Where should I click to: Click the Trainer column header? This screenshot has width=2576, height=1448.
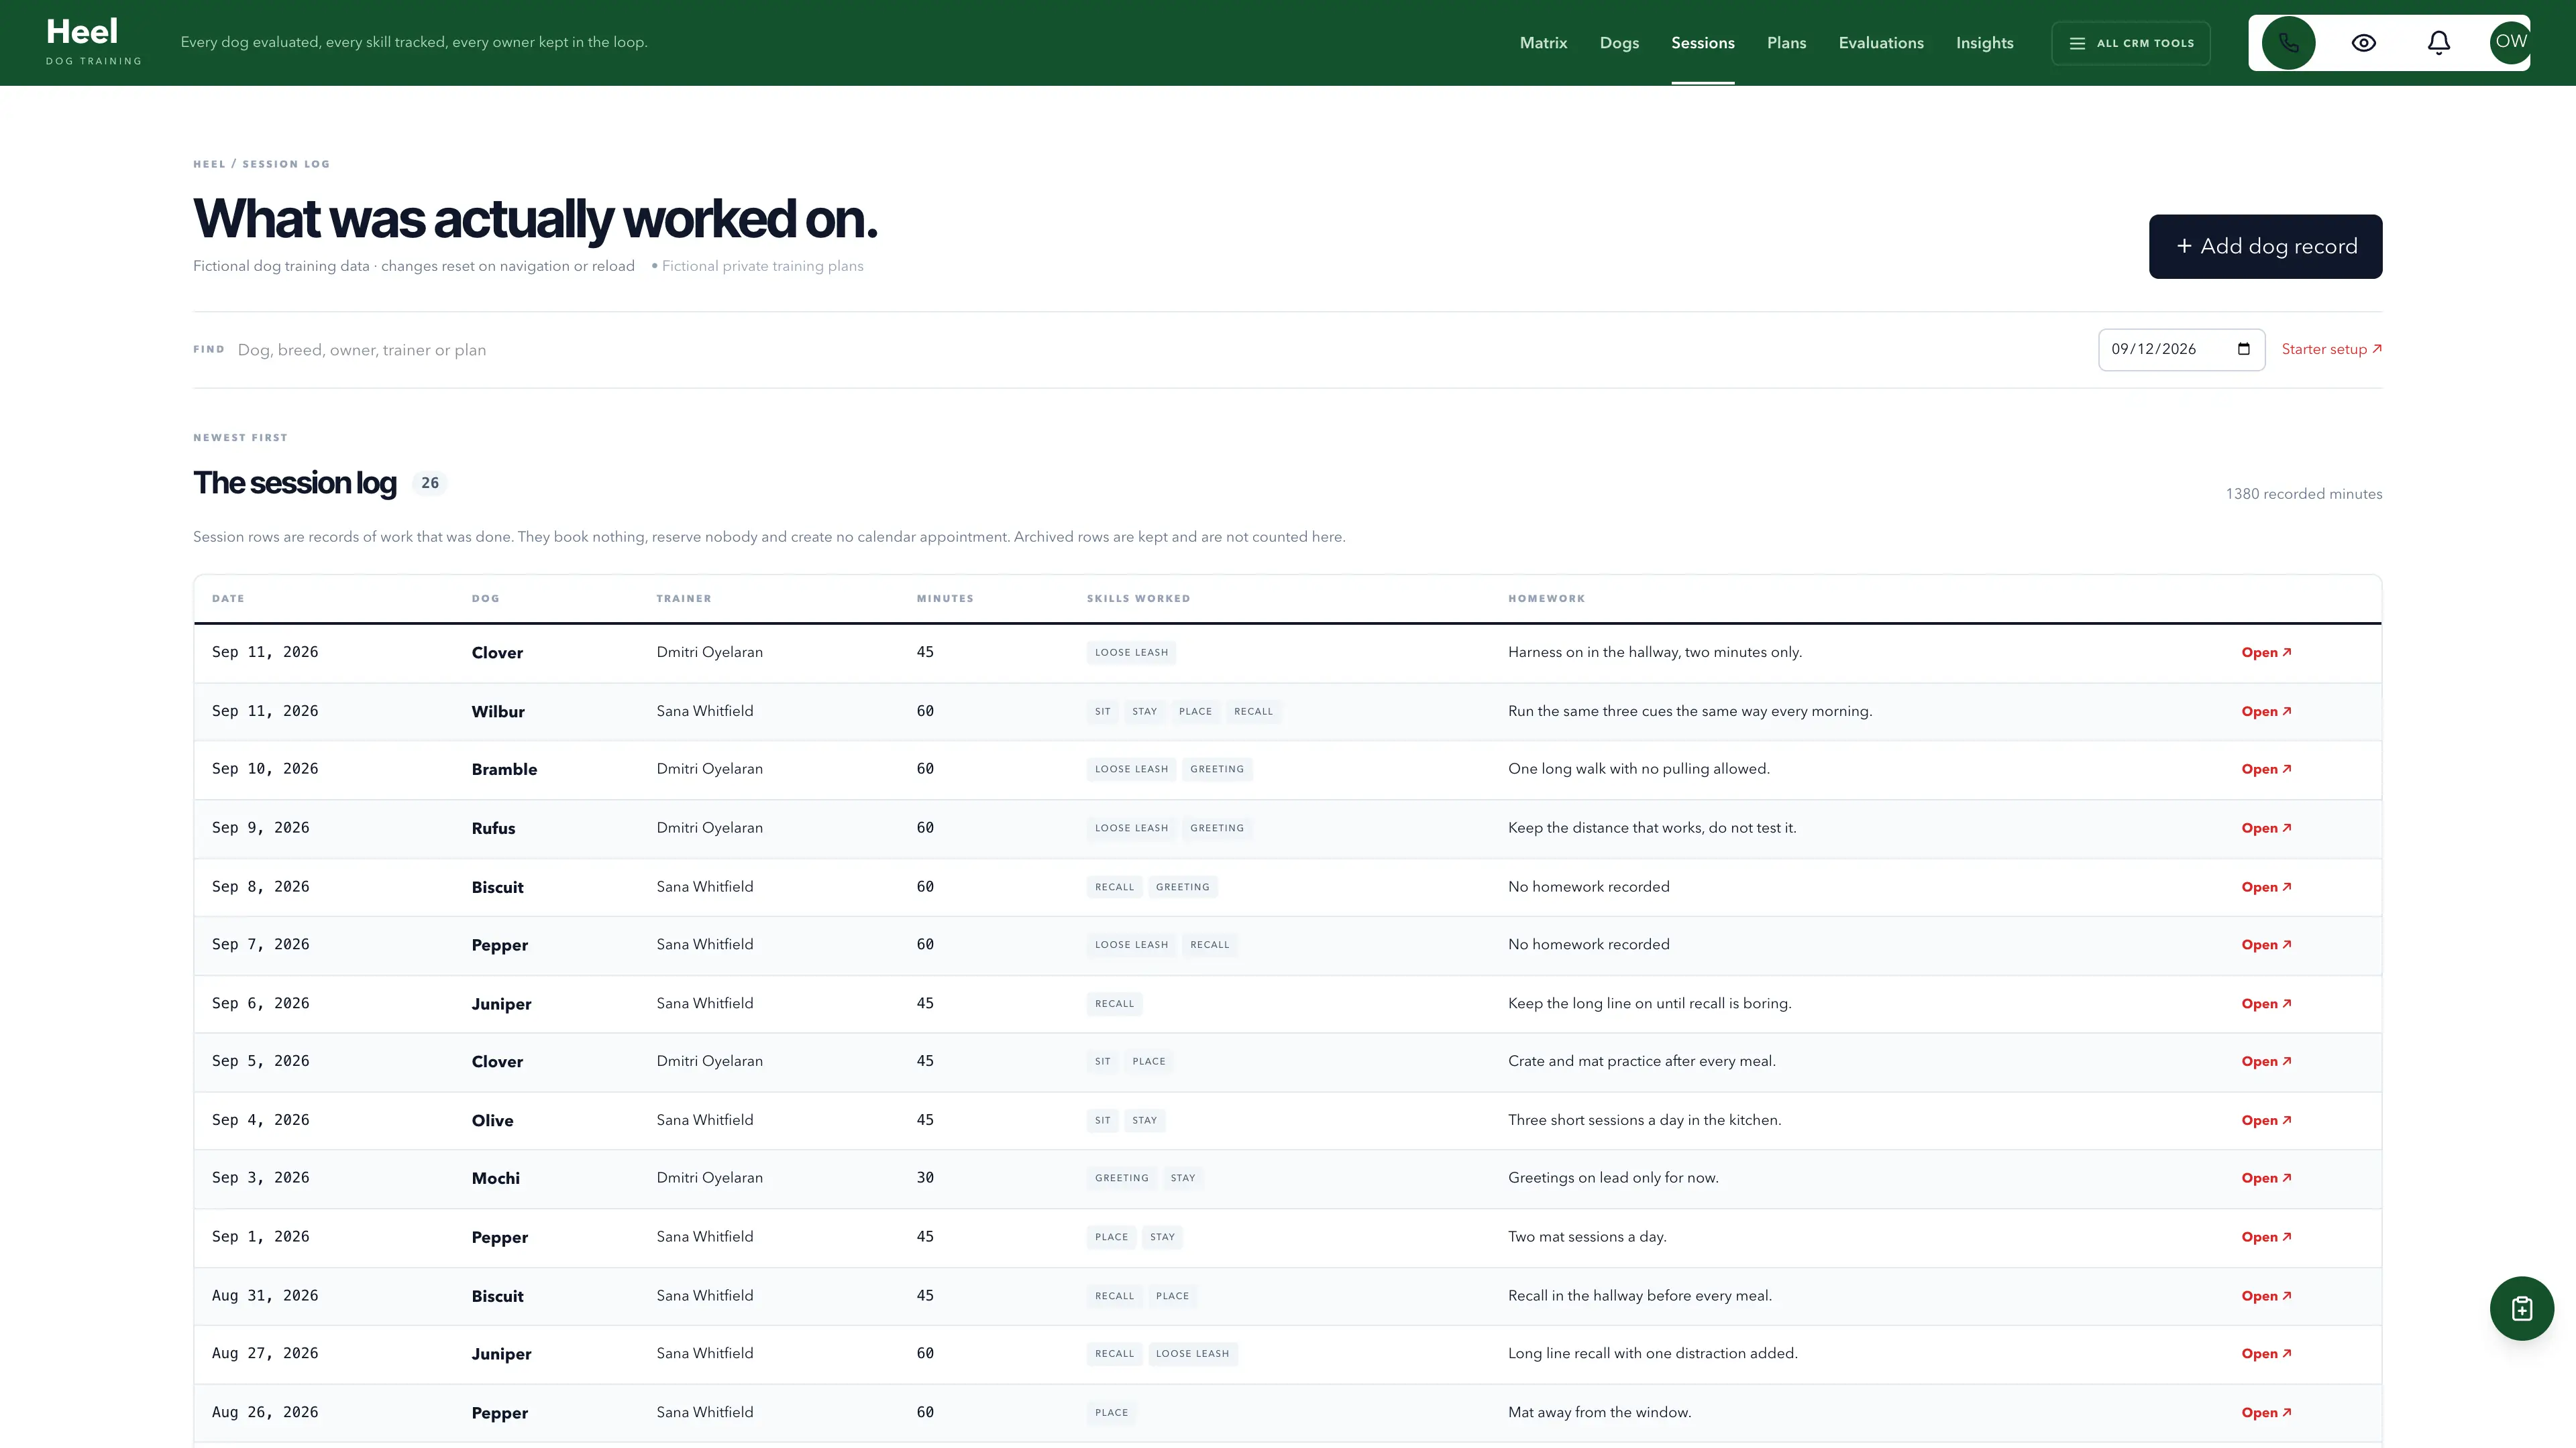click(x=683, y=599)
